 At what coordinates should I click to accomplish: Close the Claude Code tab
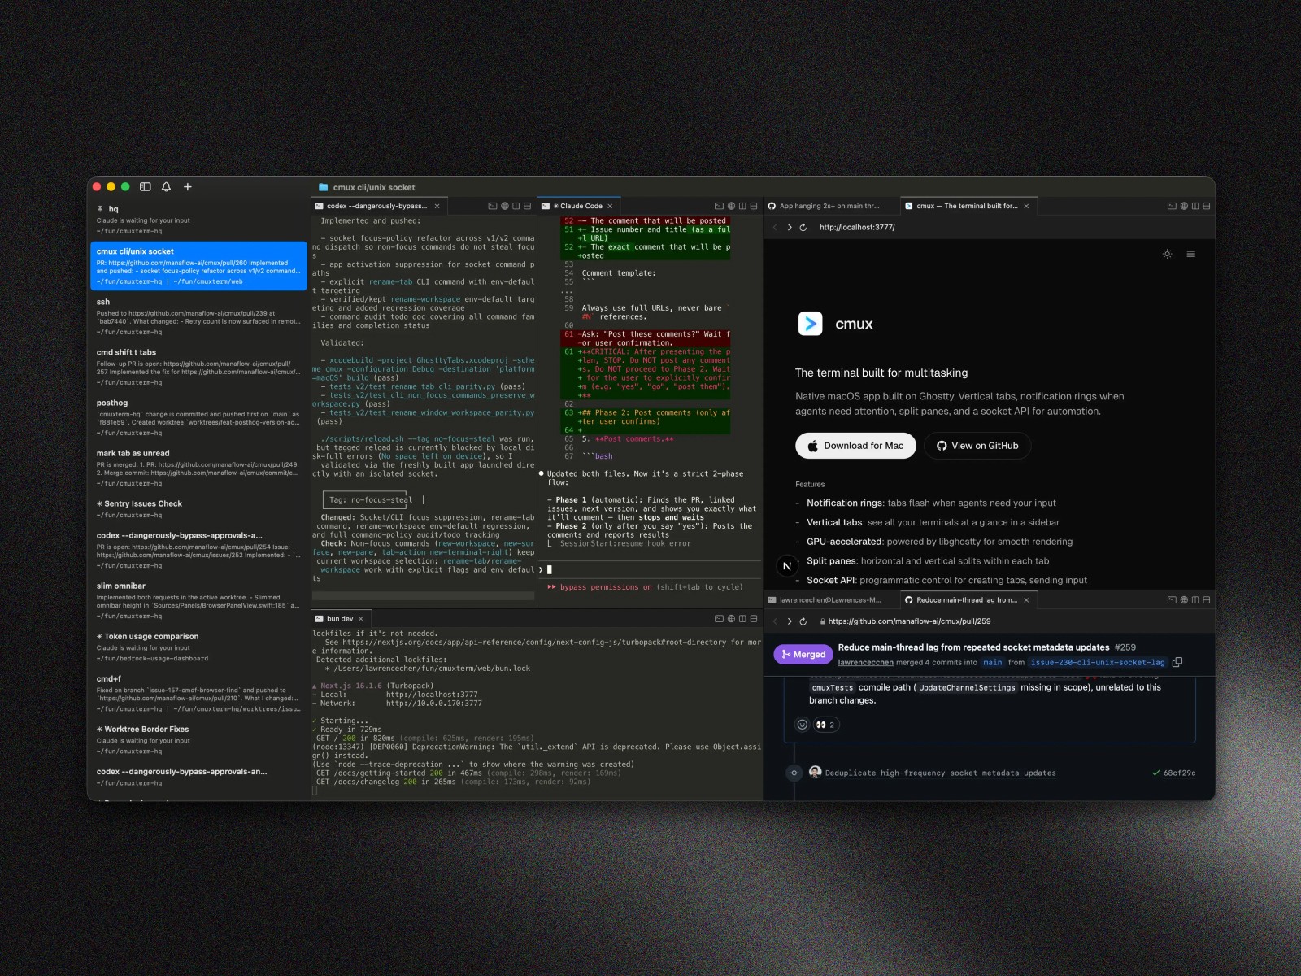(x=610, y=207)
